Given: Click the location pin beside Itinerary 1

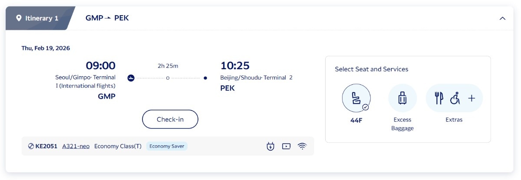Looking at the screenshot, I should click(19, 18).
